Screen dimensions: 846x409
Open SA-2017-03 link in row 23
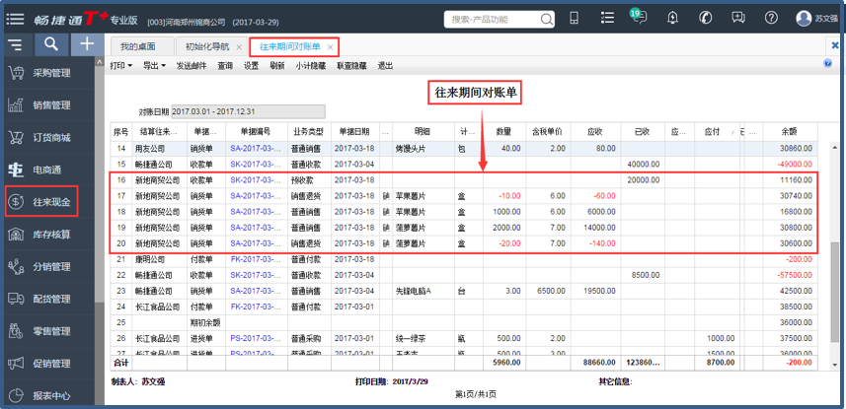coord(256,291)
